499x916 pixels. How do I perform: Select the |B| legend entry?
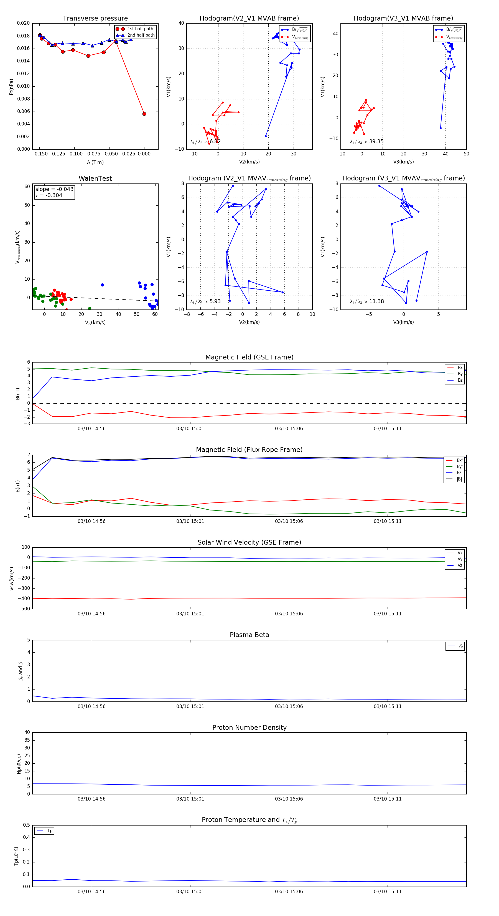455,479
